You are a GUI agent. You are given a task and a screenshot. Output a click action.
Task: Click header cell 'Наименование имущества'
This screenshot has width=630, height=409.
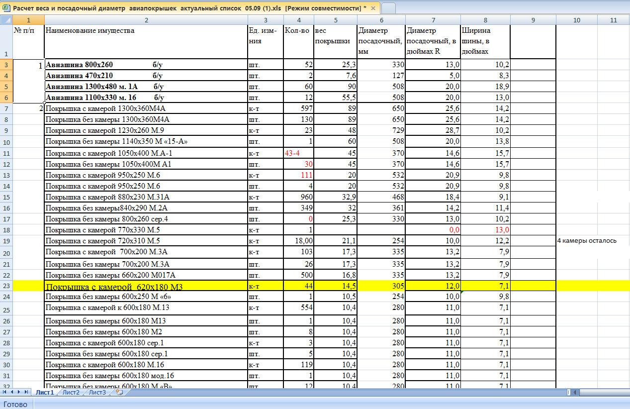(146, 41)
